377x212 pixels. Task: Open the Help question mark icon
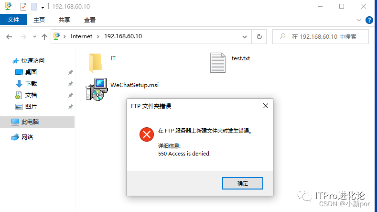coord(369,20)
